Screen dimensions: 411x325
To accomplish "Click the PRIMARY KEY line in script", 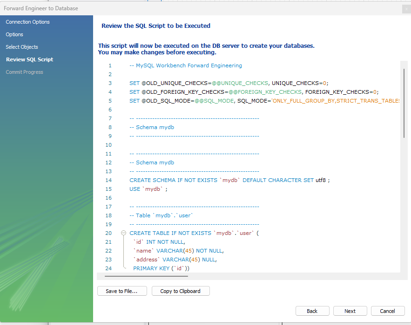I will coord(161,268).
